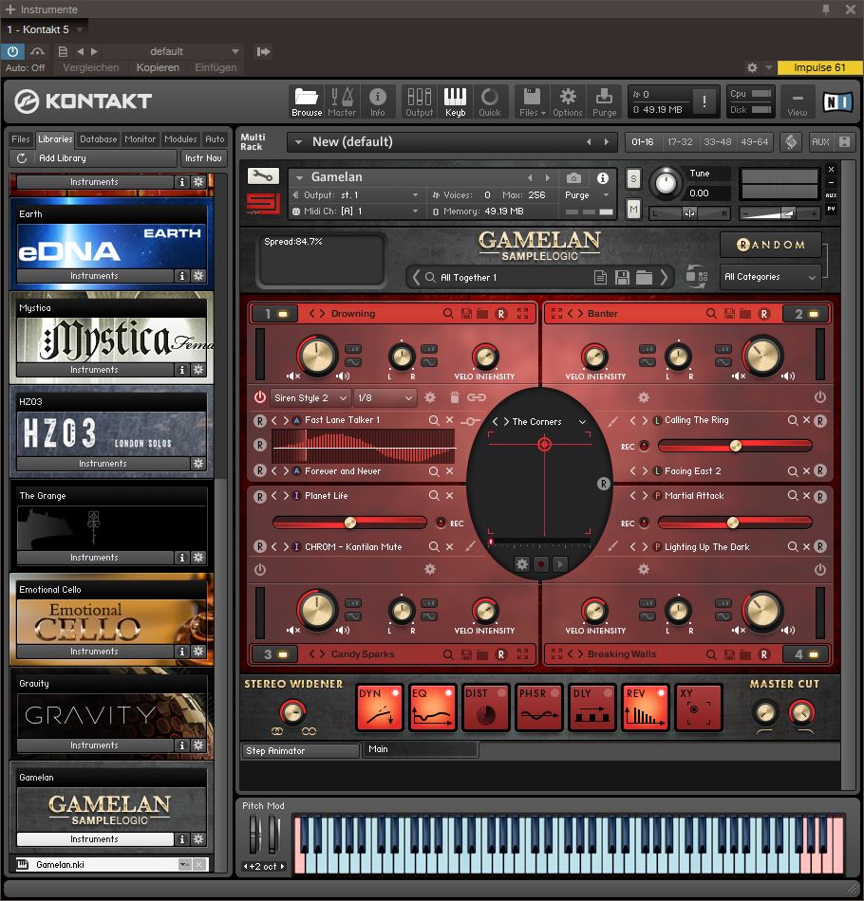
Task: Show the Gamelan instrument info icon
Action: coord(602,178)
